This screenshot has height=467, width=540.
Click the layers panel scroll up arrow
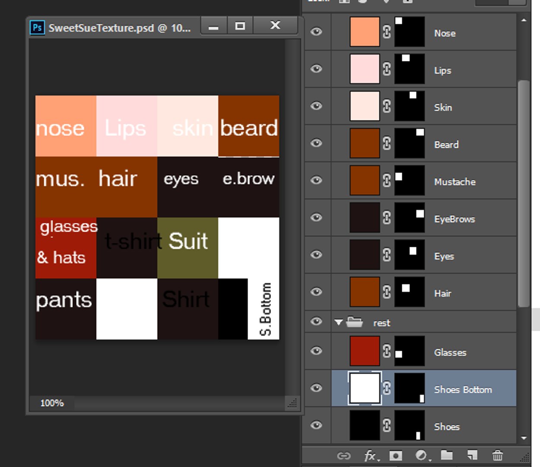(524, 20)
